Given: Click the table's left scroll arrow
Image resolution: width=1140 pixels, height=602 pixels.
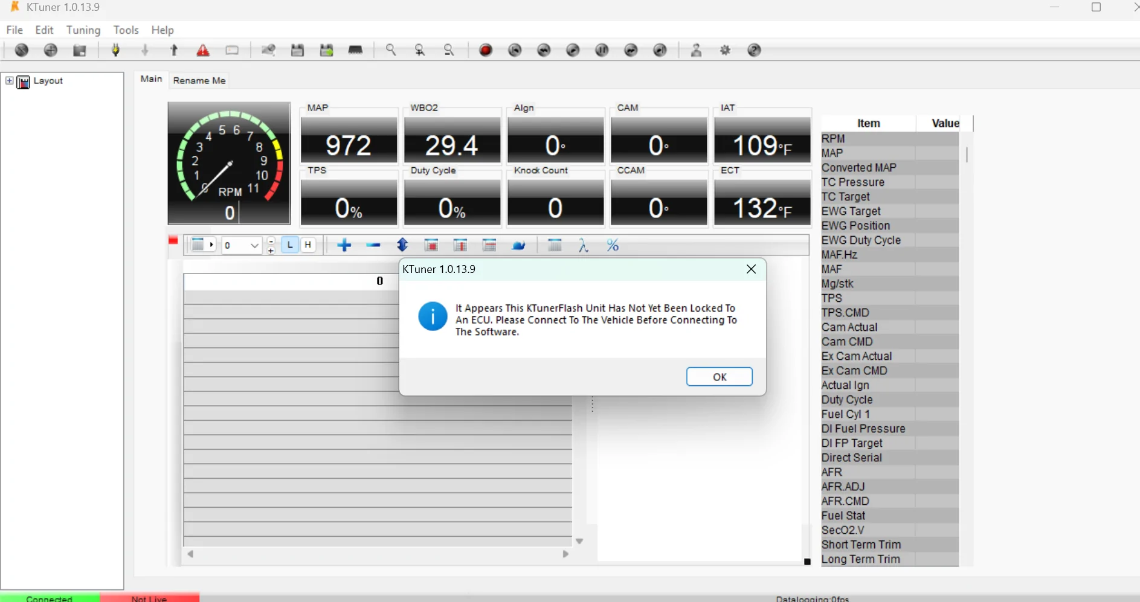Looking at the screenshot, I should tap(190, 554).
